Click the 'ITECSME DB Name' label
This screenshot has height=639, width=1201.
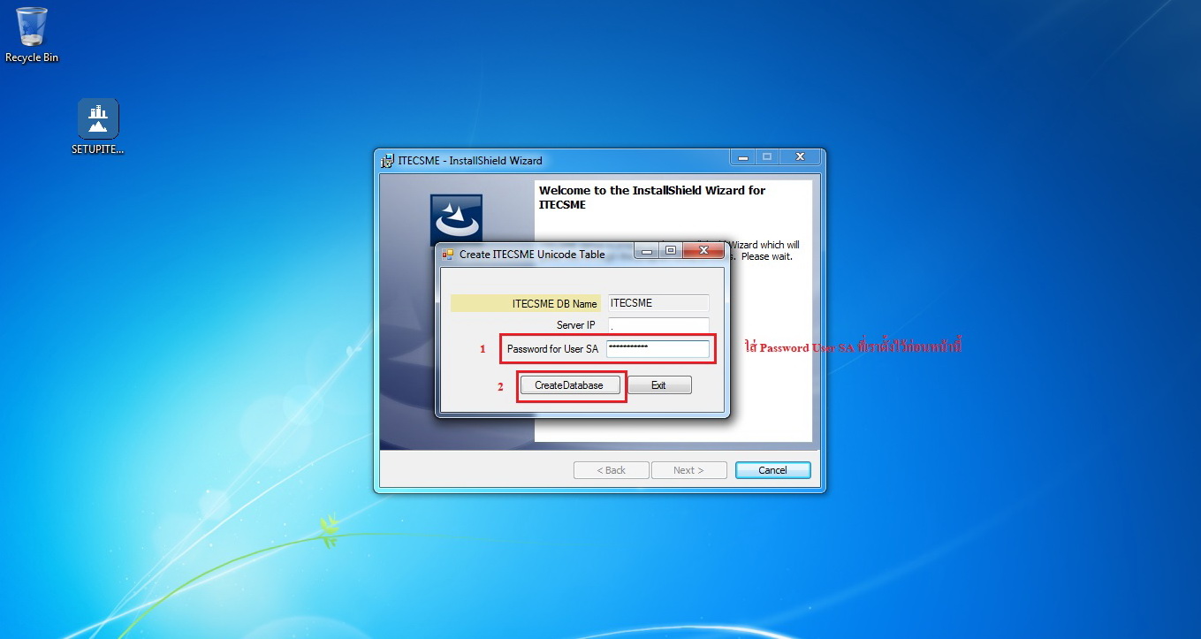coord(554,304)
